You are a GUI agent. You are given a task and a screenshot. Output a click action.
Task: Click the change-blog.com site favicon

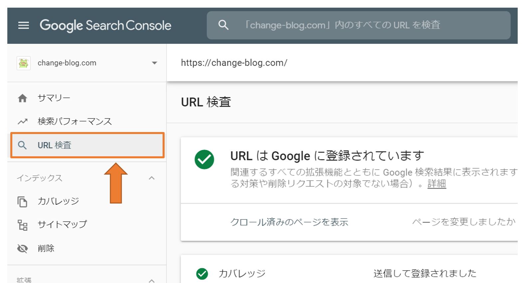[x=24, y=63]
